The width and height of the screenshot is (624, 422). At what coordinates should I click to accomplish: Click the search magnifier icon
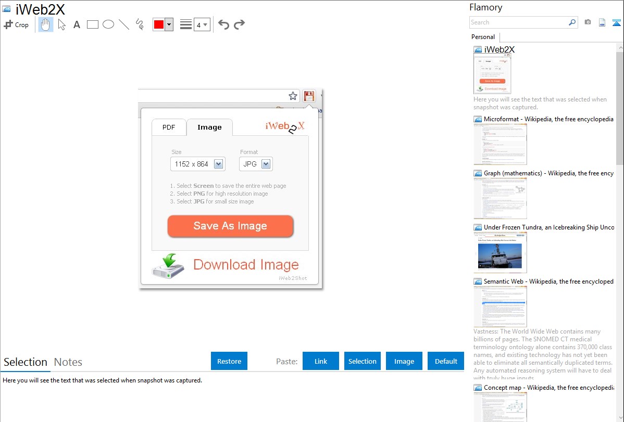point(572,22)
